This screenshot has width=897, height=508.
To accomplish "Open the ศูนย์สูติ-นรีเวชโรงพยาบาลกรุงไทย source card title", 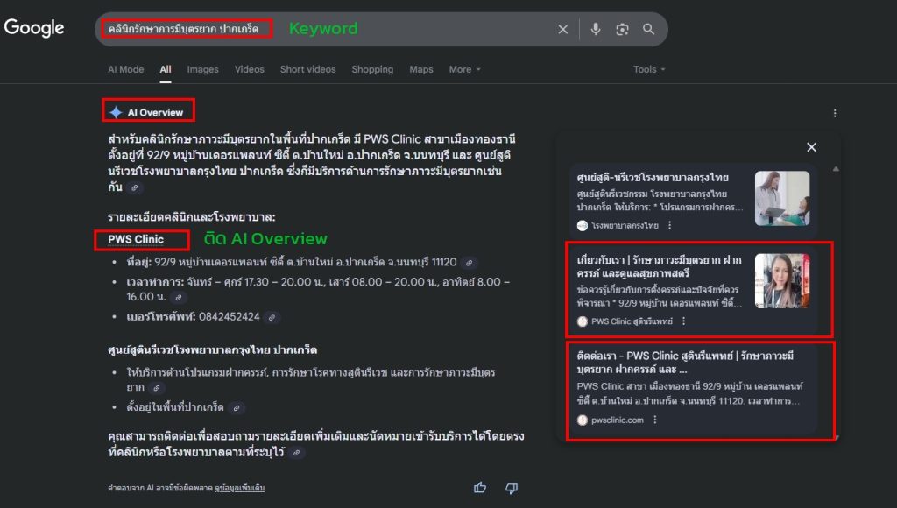I will pyautogui.click(x=653, y=178).
